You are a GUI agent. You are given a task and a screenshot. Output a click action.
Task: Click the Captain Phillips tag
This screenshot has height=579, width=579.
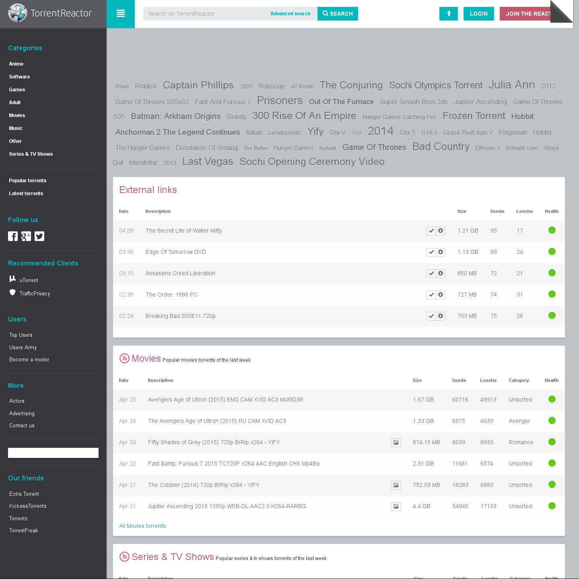(198, 85)
